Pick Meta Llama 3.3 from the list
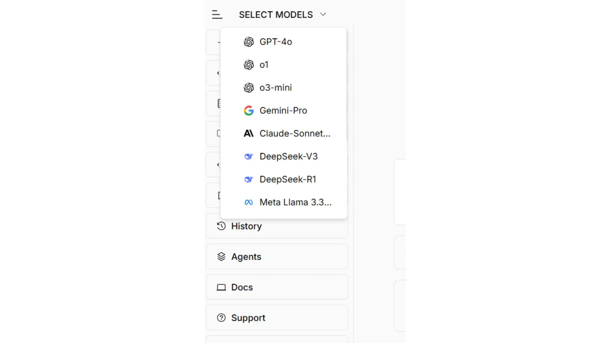This screenshot has height=343, width=610. (x=284, y=202)
